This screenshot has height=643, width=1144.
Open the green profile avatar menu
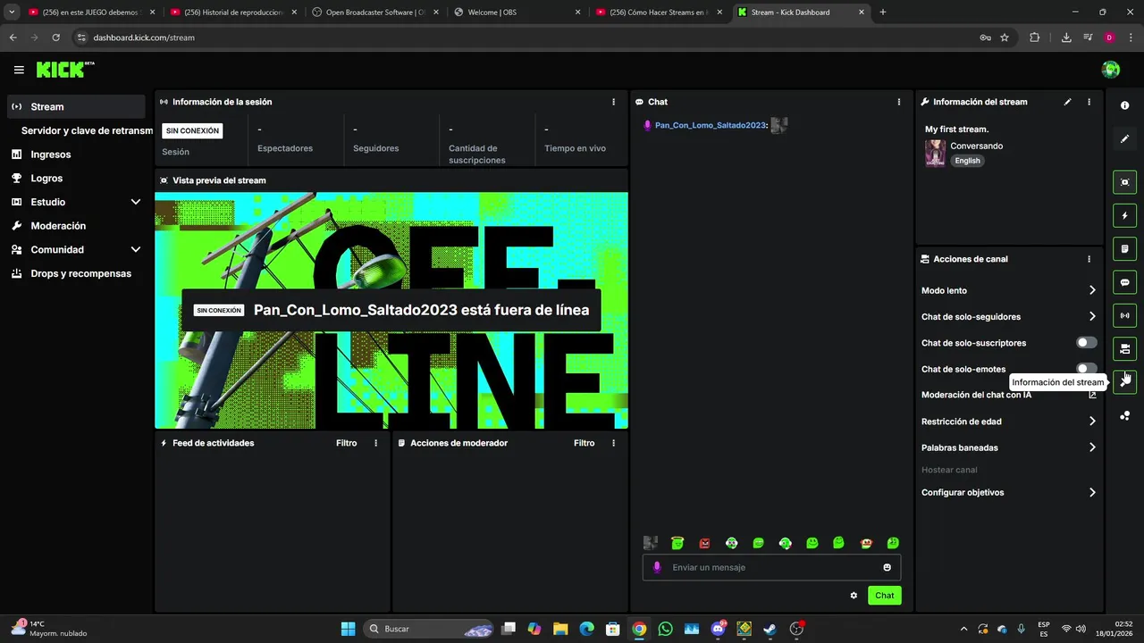1111,70
